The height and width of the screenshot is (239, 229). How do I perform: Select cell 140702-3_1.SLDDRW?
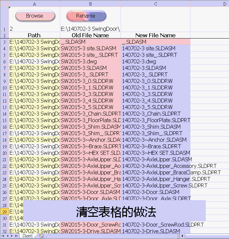[155, 88]
